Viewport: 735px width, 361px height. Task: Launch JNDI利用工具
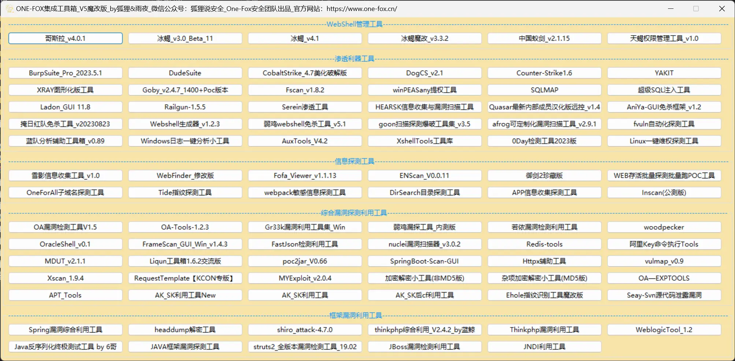[544, 347]
